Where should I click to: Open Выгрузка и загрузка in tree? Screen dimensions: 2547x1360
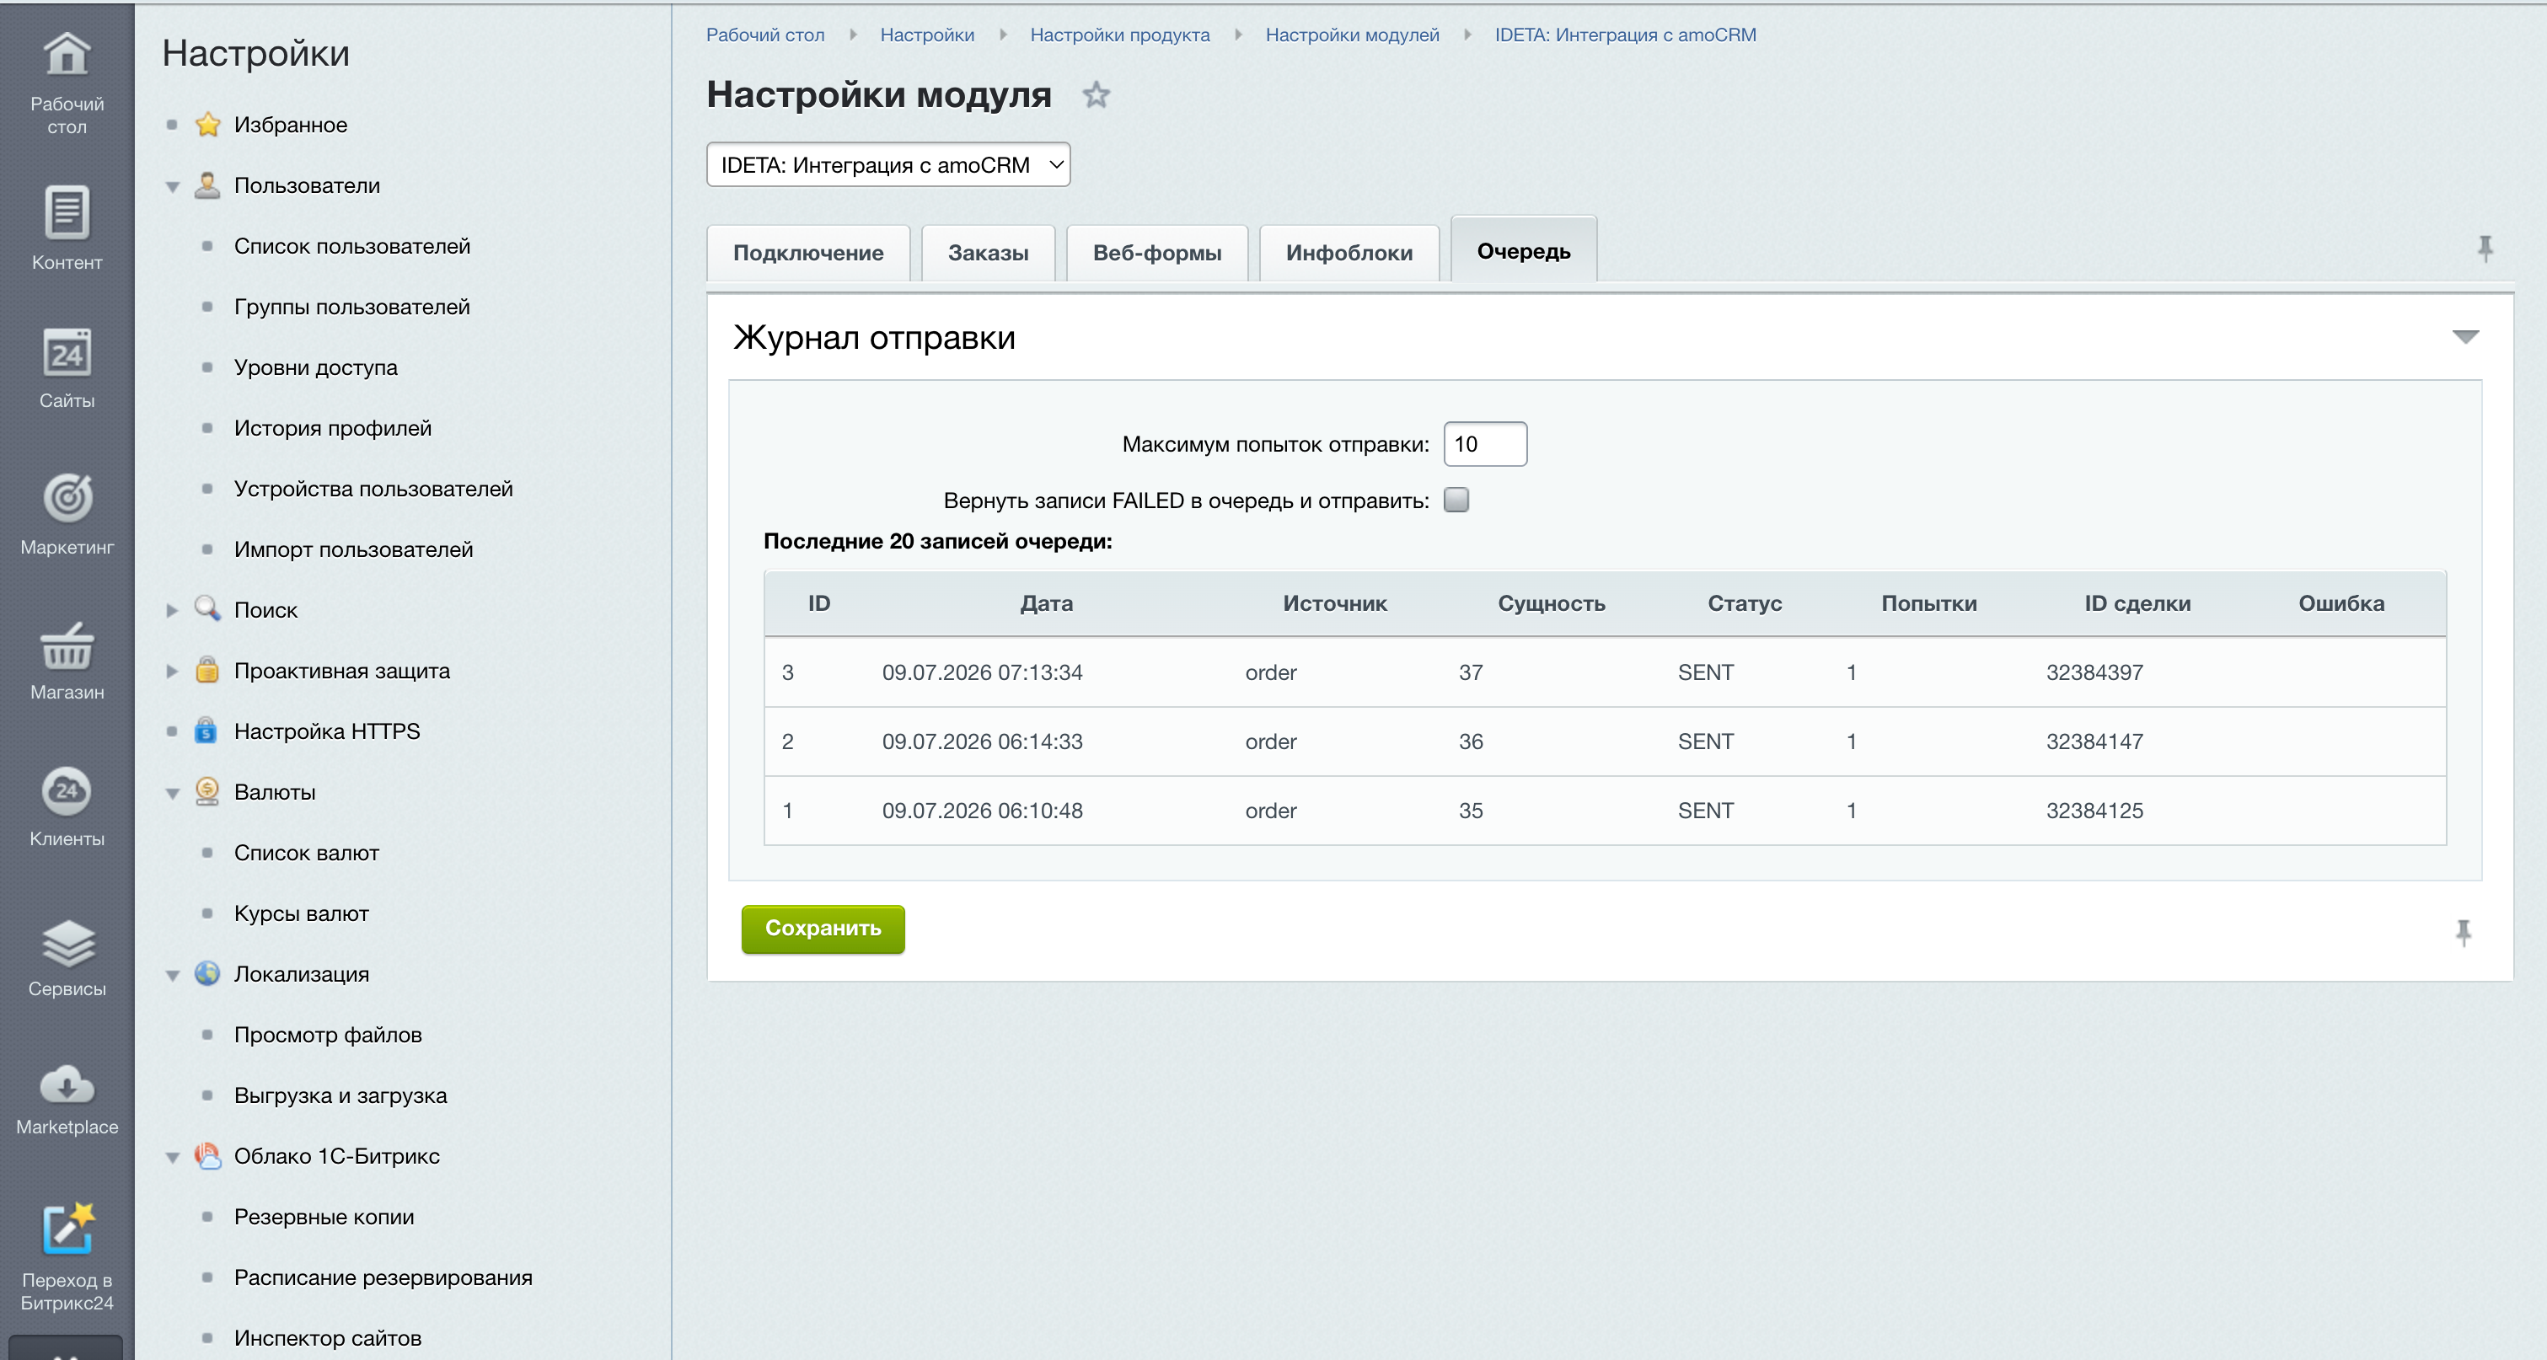[x=340, y=1095]
